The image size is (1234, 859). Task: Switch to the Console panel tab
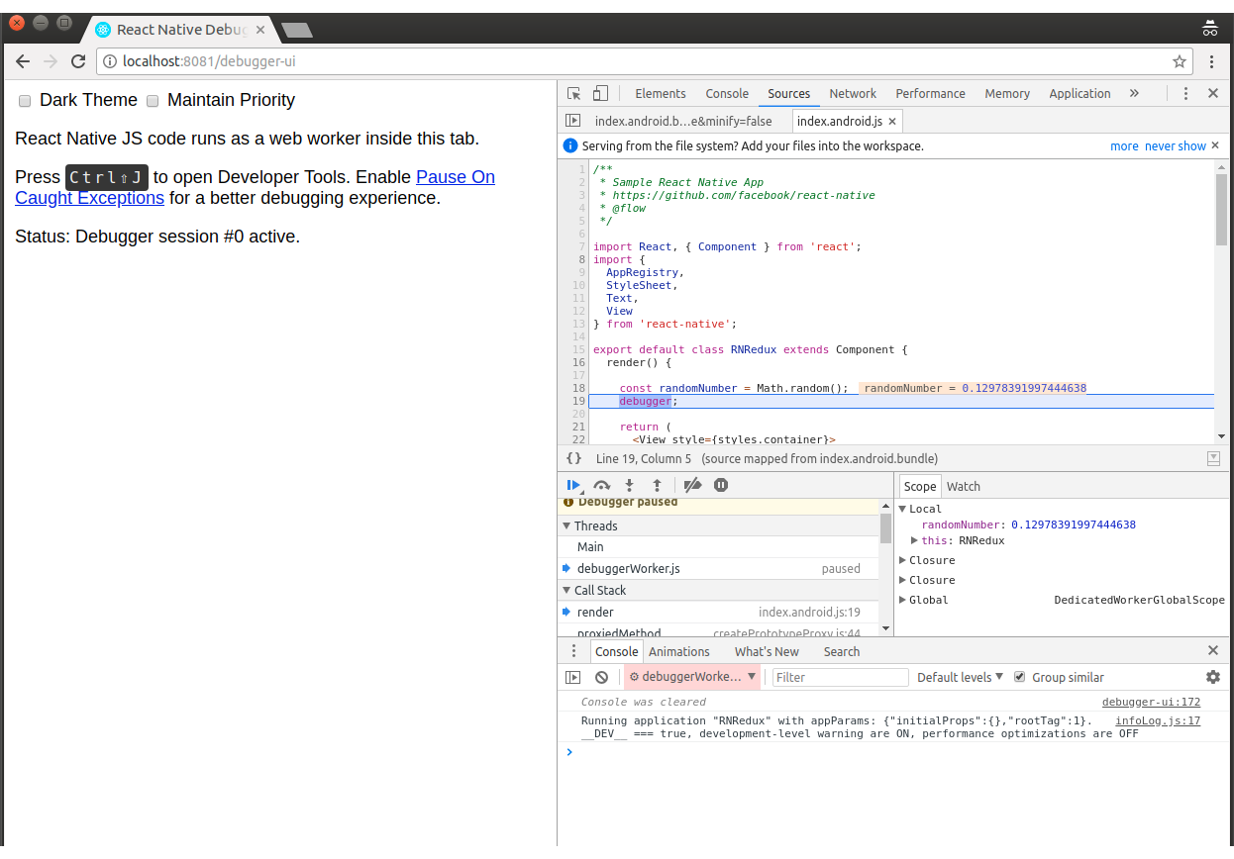[727, 93]
